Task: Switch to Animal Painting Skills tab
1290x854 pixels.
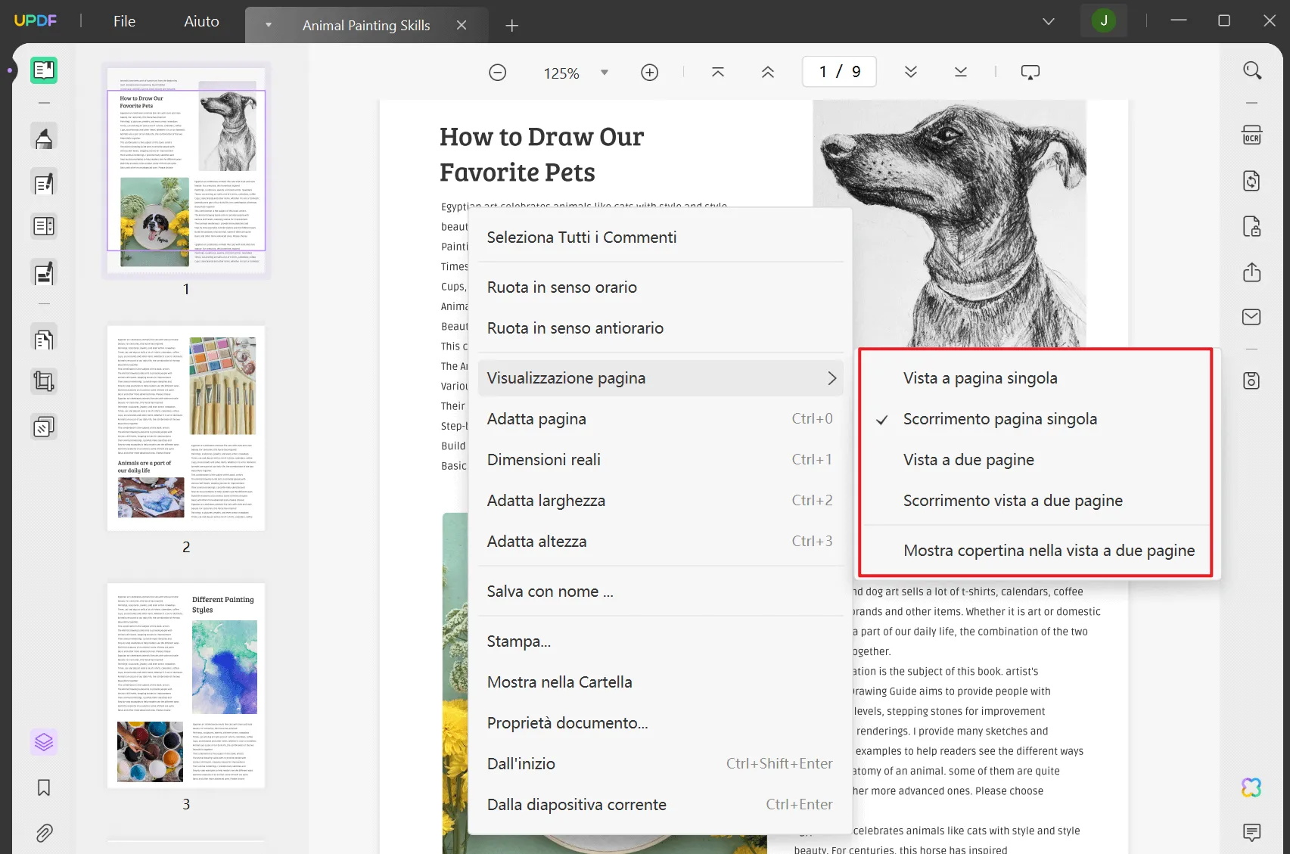Action: click(366, 25)
